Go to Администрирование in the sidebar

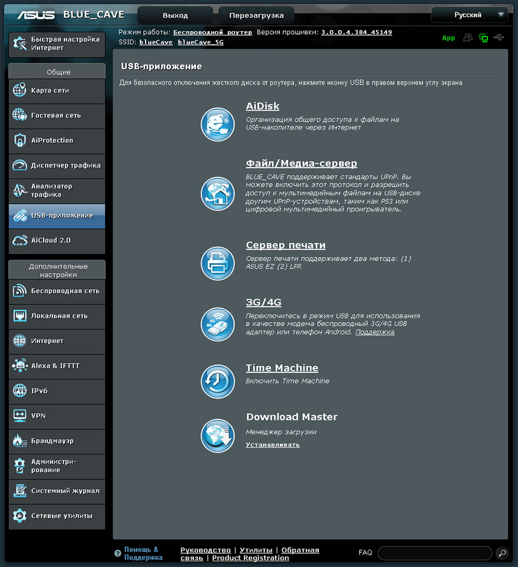tap(57, 466)
